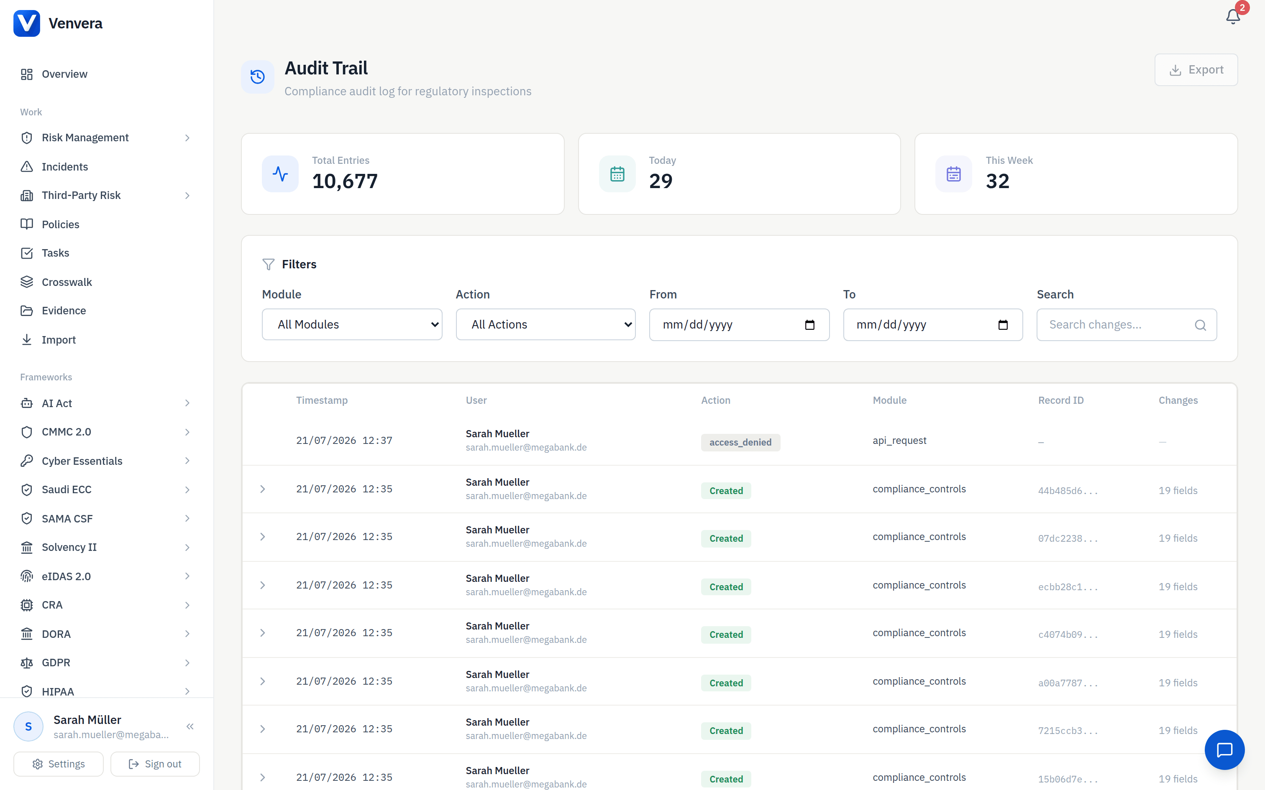Click Sign out button
This screenshot has width=1265, height=790.
(x=155, y=764)
